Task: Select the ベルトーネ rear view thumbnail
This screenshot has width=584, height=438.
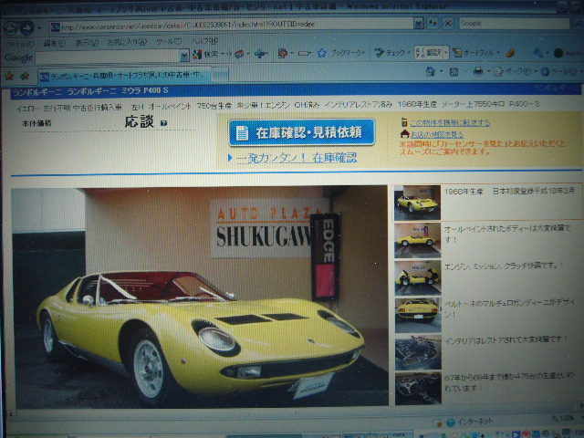Action: pyautogui.click(x=418, y=315)
